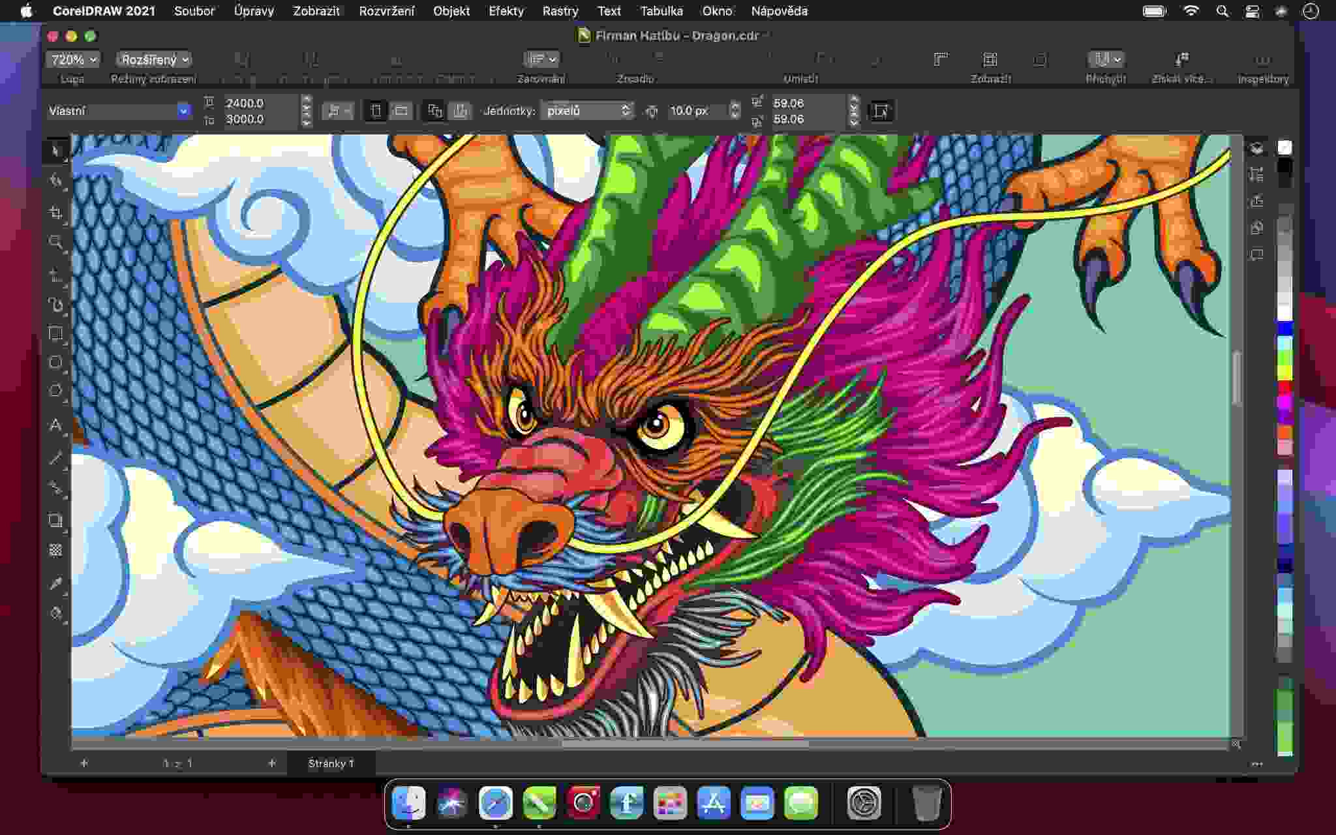Viewport: 1336px width, 835px height.
Task: Pick the red swatch in color palette
Action: pyautogui.click(x=1284, y=387)
